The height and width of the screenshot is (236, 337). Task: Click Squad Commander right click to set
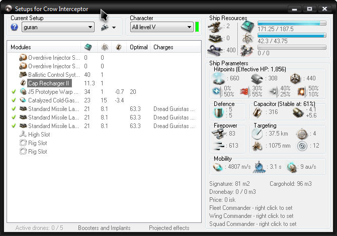[252, 224]
